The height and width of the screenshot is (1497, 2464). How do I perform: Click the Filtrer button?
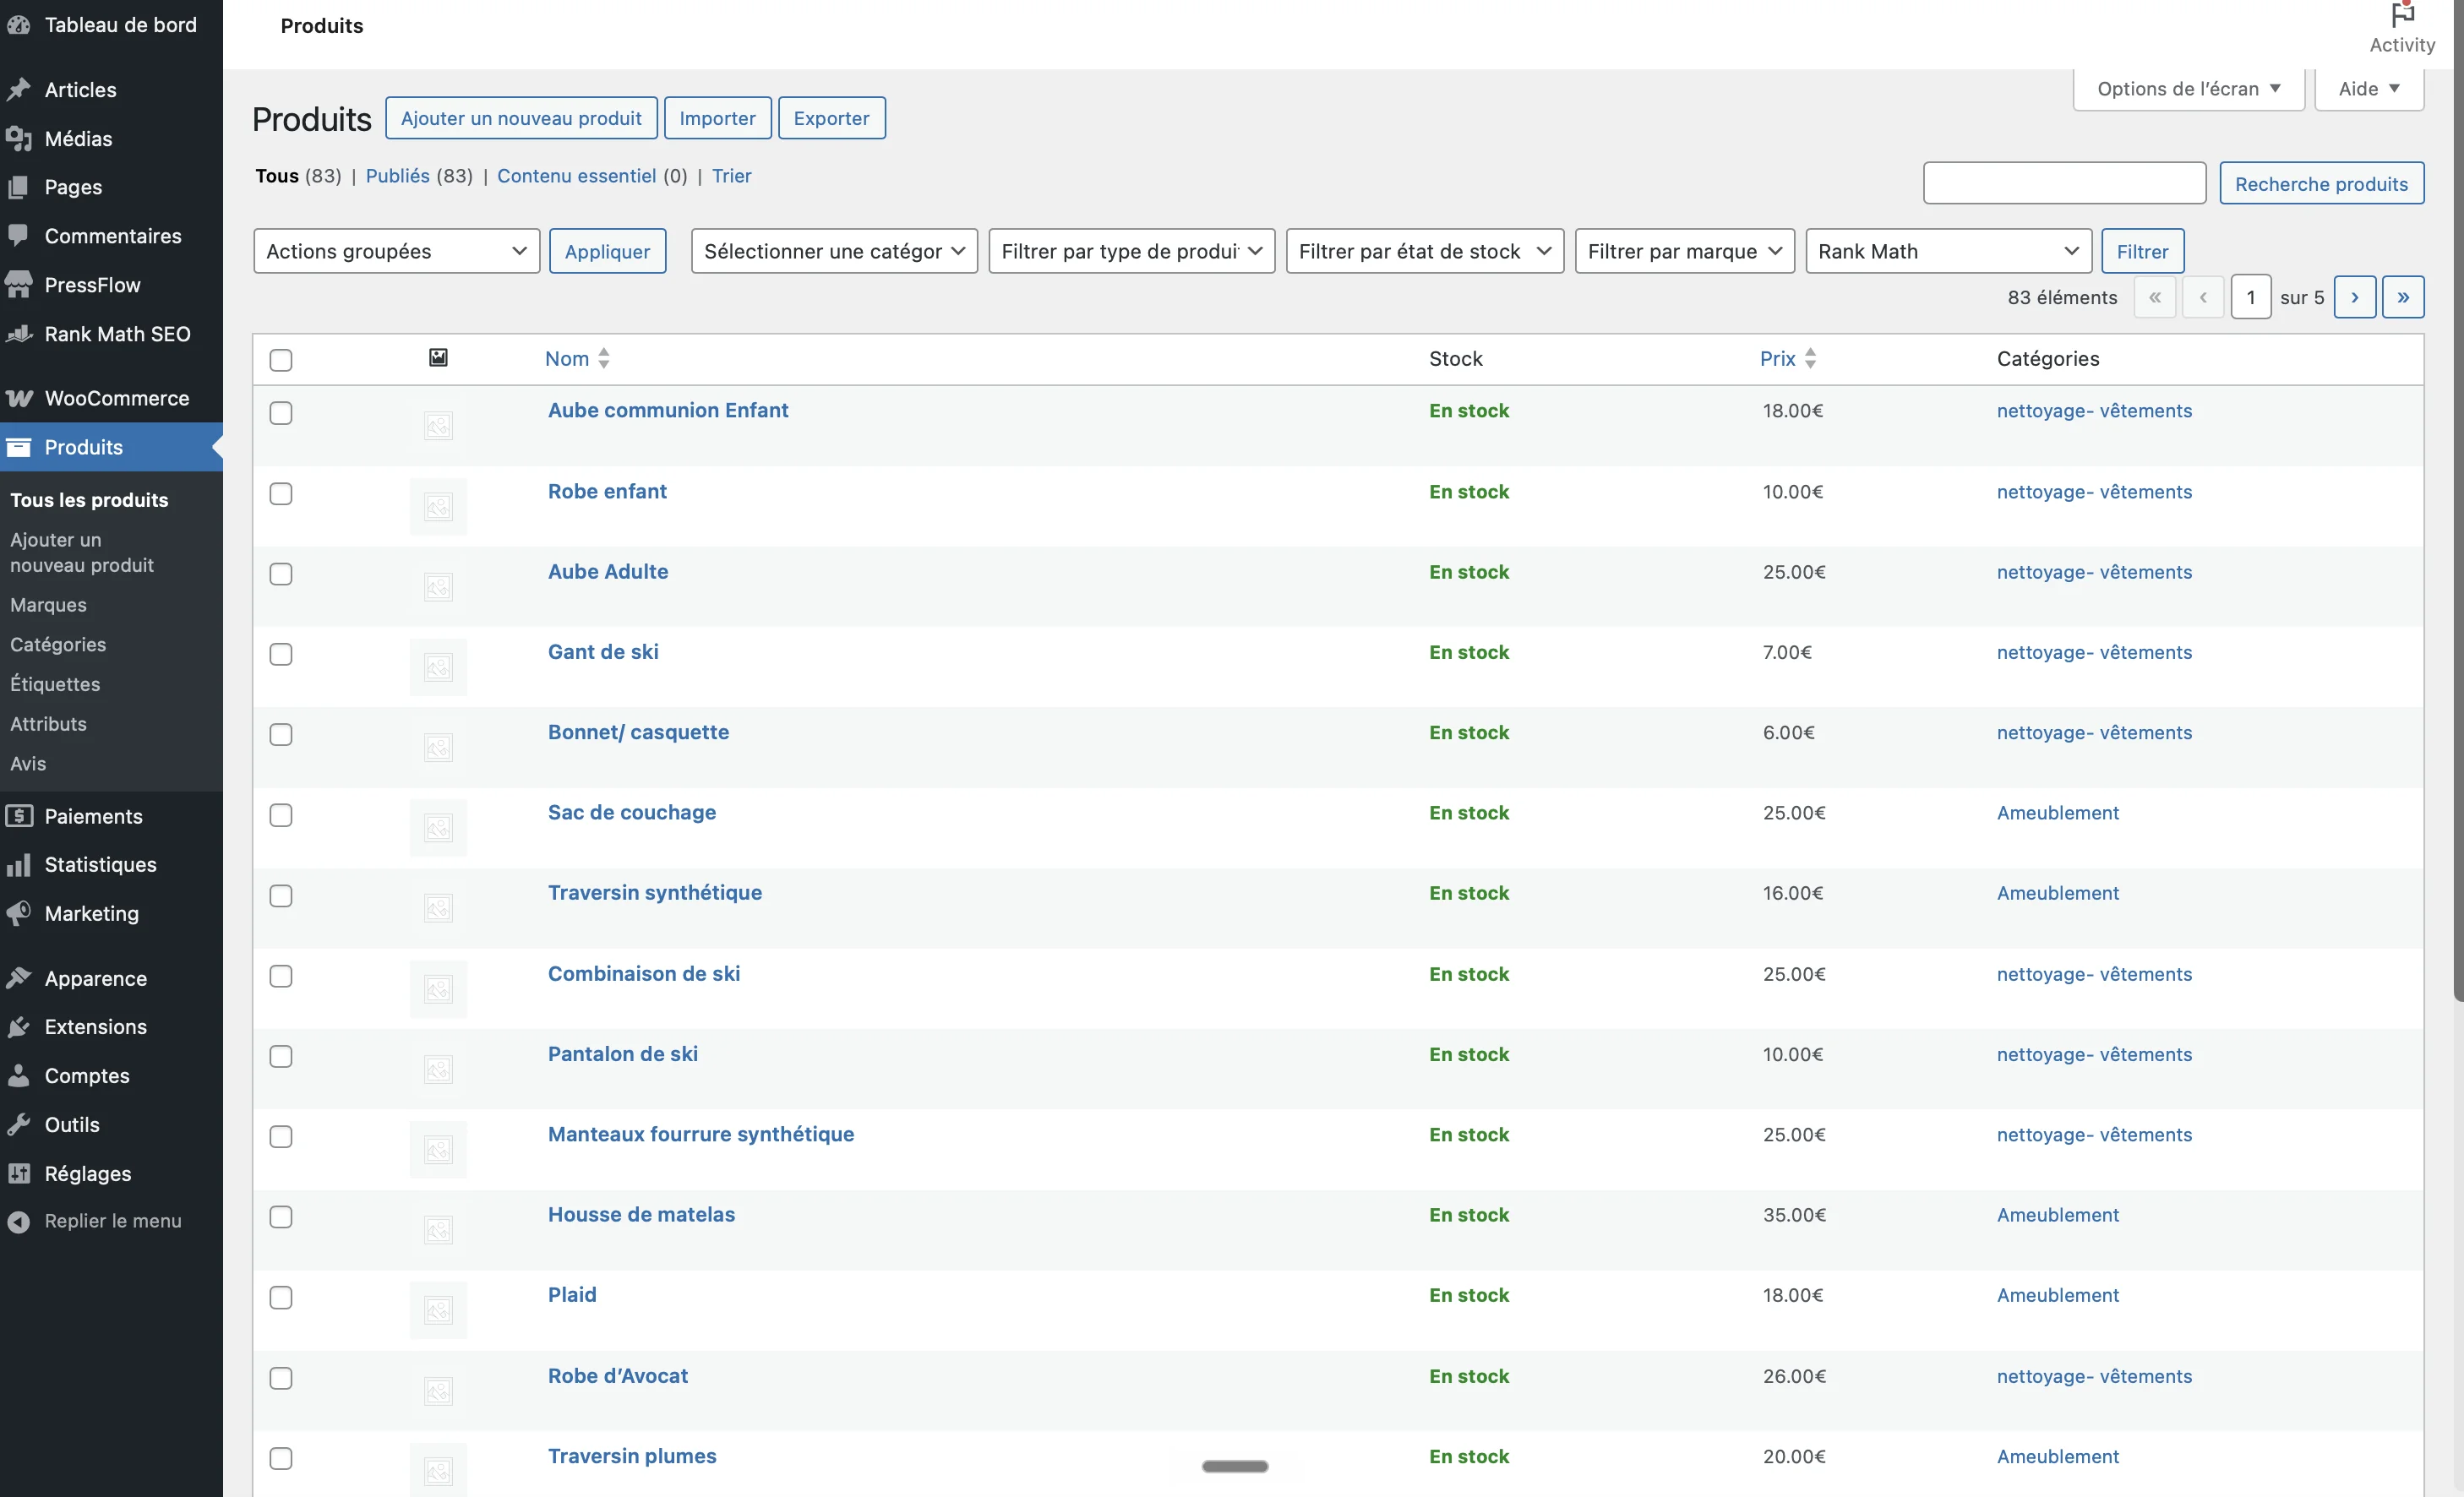click(2142, 251)
